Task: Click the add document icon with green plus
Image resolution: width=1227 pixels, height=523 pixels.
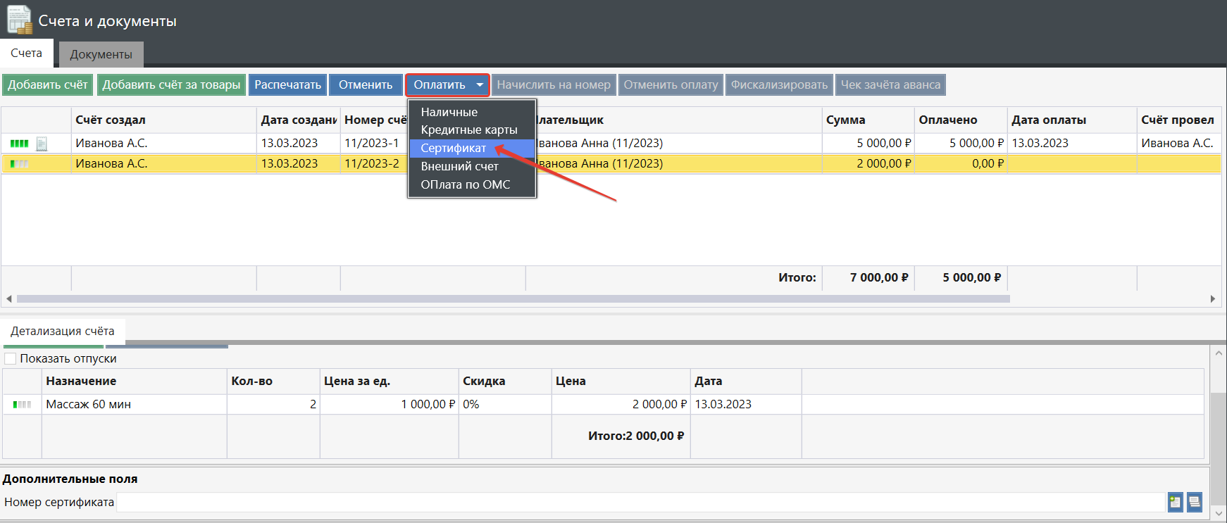Action: point(1174,502)
